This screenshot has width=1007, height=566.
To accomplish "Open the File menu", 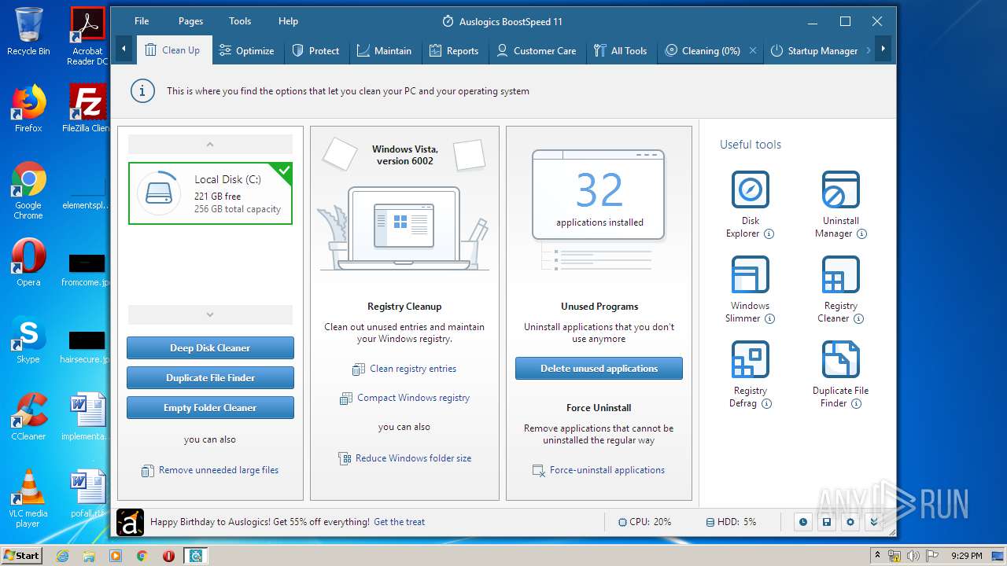I will click(142, 21).
